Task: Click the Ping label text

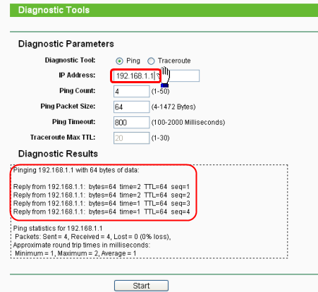Action: (133, 61)
